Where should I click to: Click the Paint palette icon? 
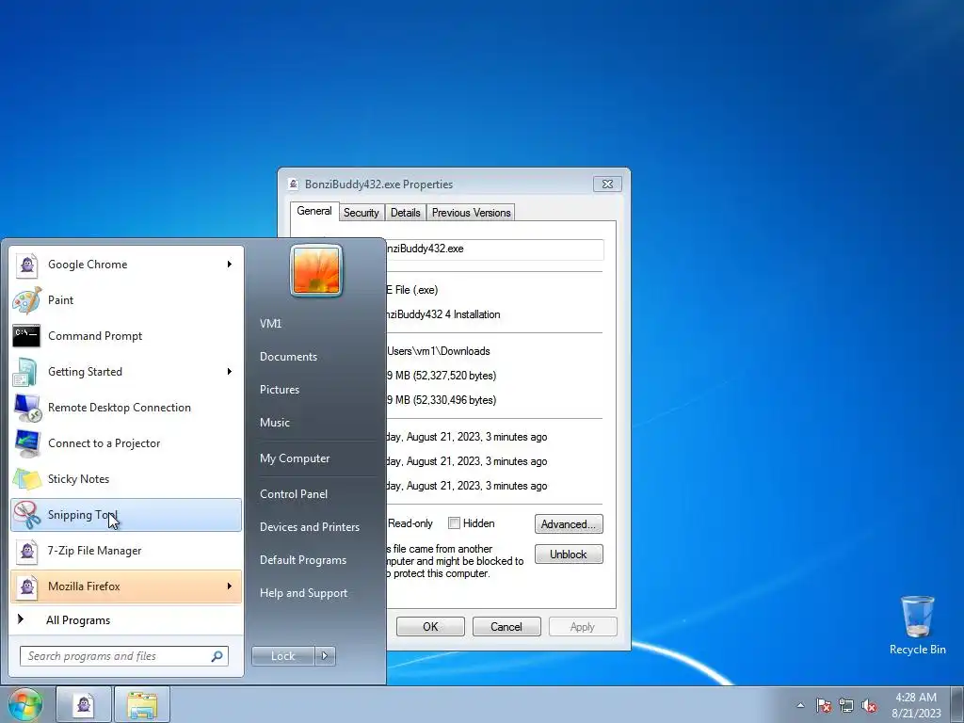(x=27, y=300)
